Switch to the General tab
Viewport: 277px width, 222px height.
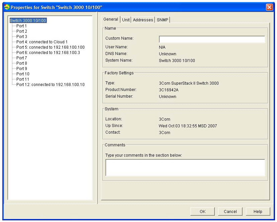coord(111,19)
